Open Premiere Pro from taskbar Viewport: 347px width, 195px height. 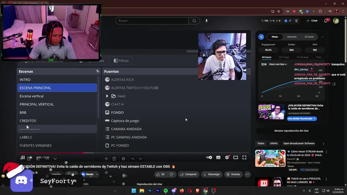tap(158, 191)
